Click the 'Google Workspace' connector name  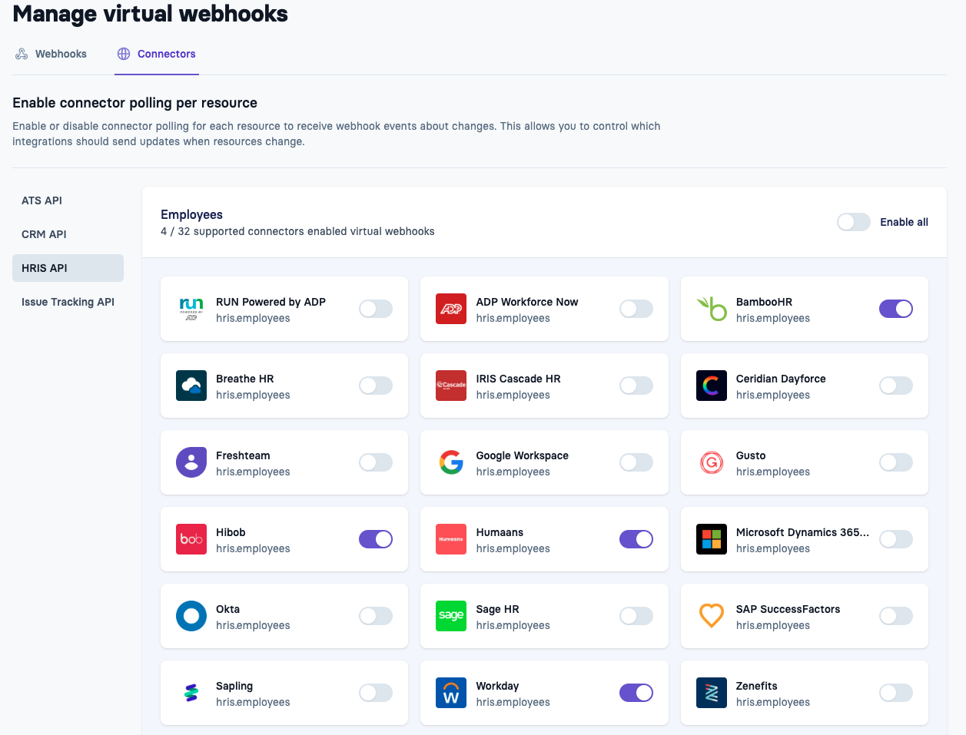coord(523,455)
